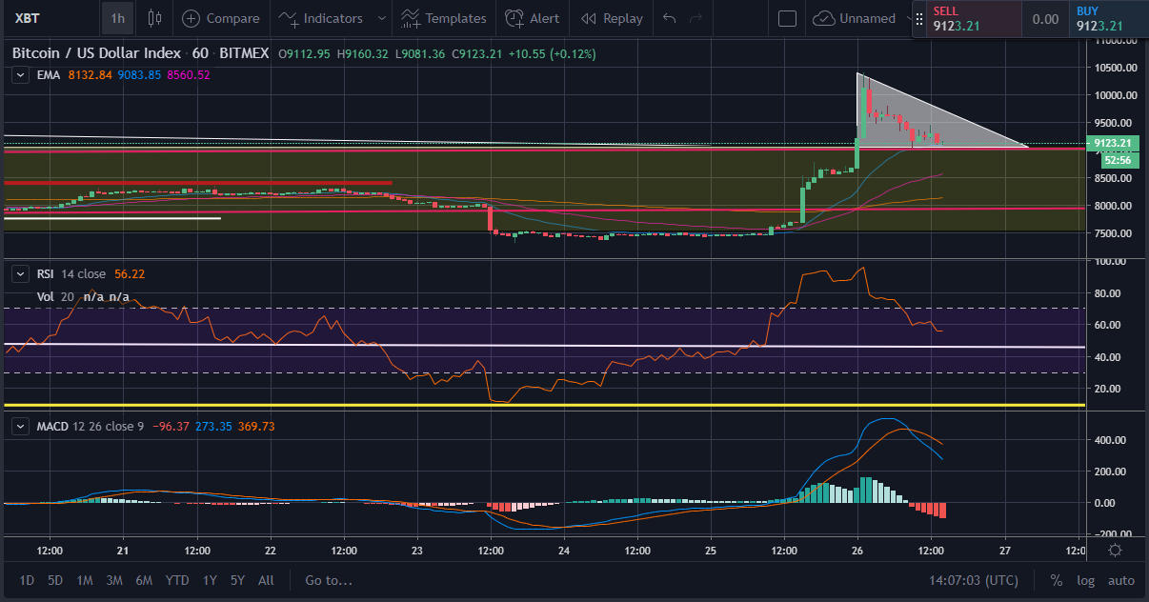Click the Compare symbol button
Viewport: 1149px width, 602px height.
point(220,18)
